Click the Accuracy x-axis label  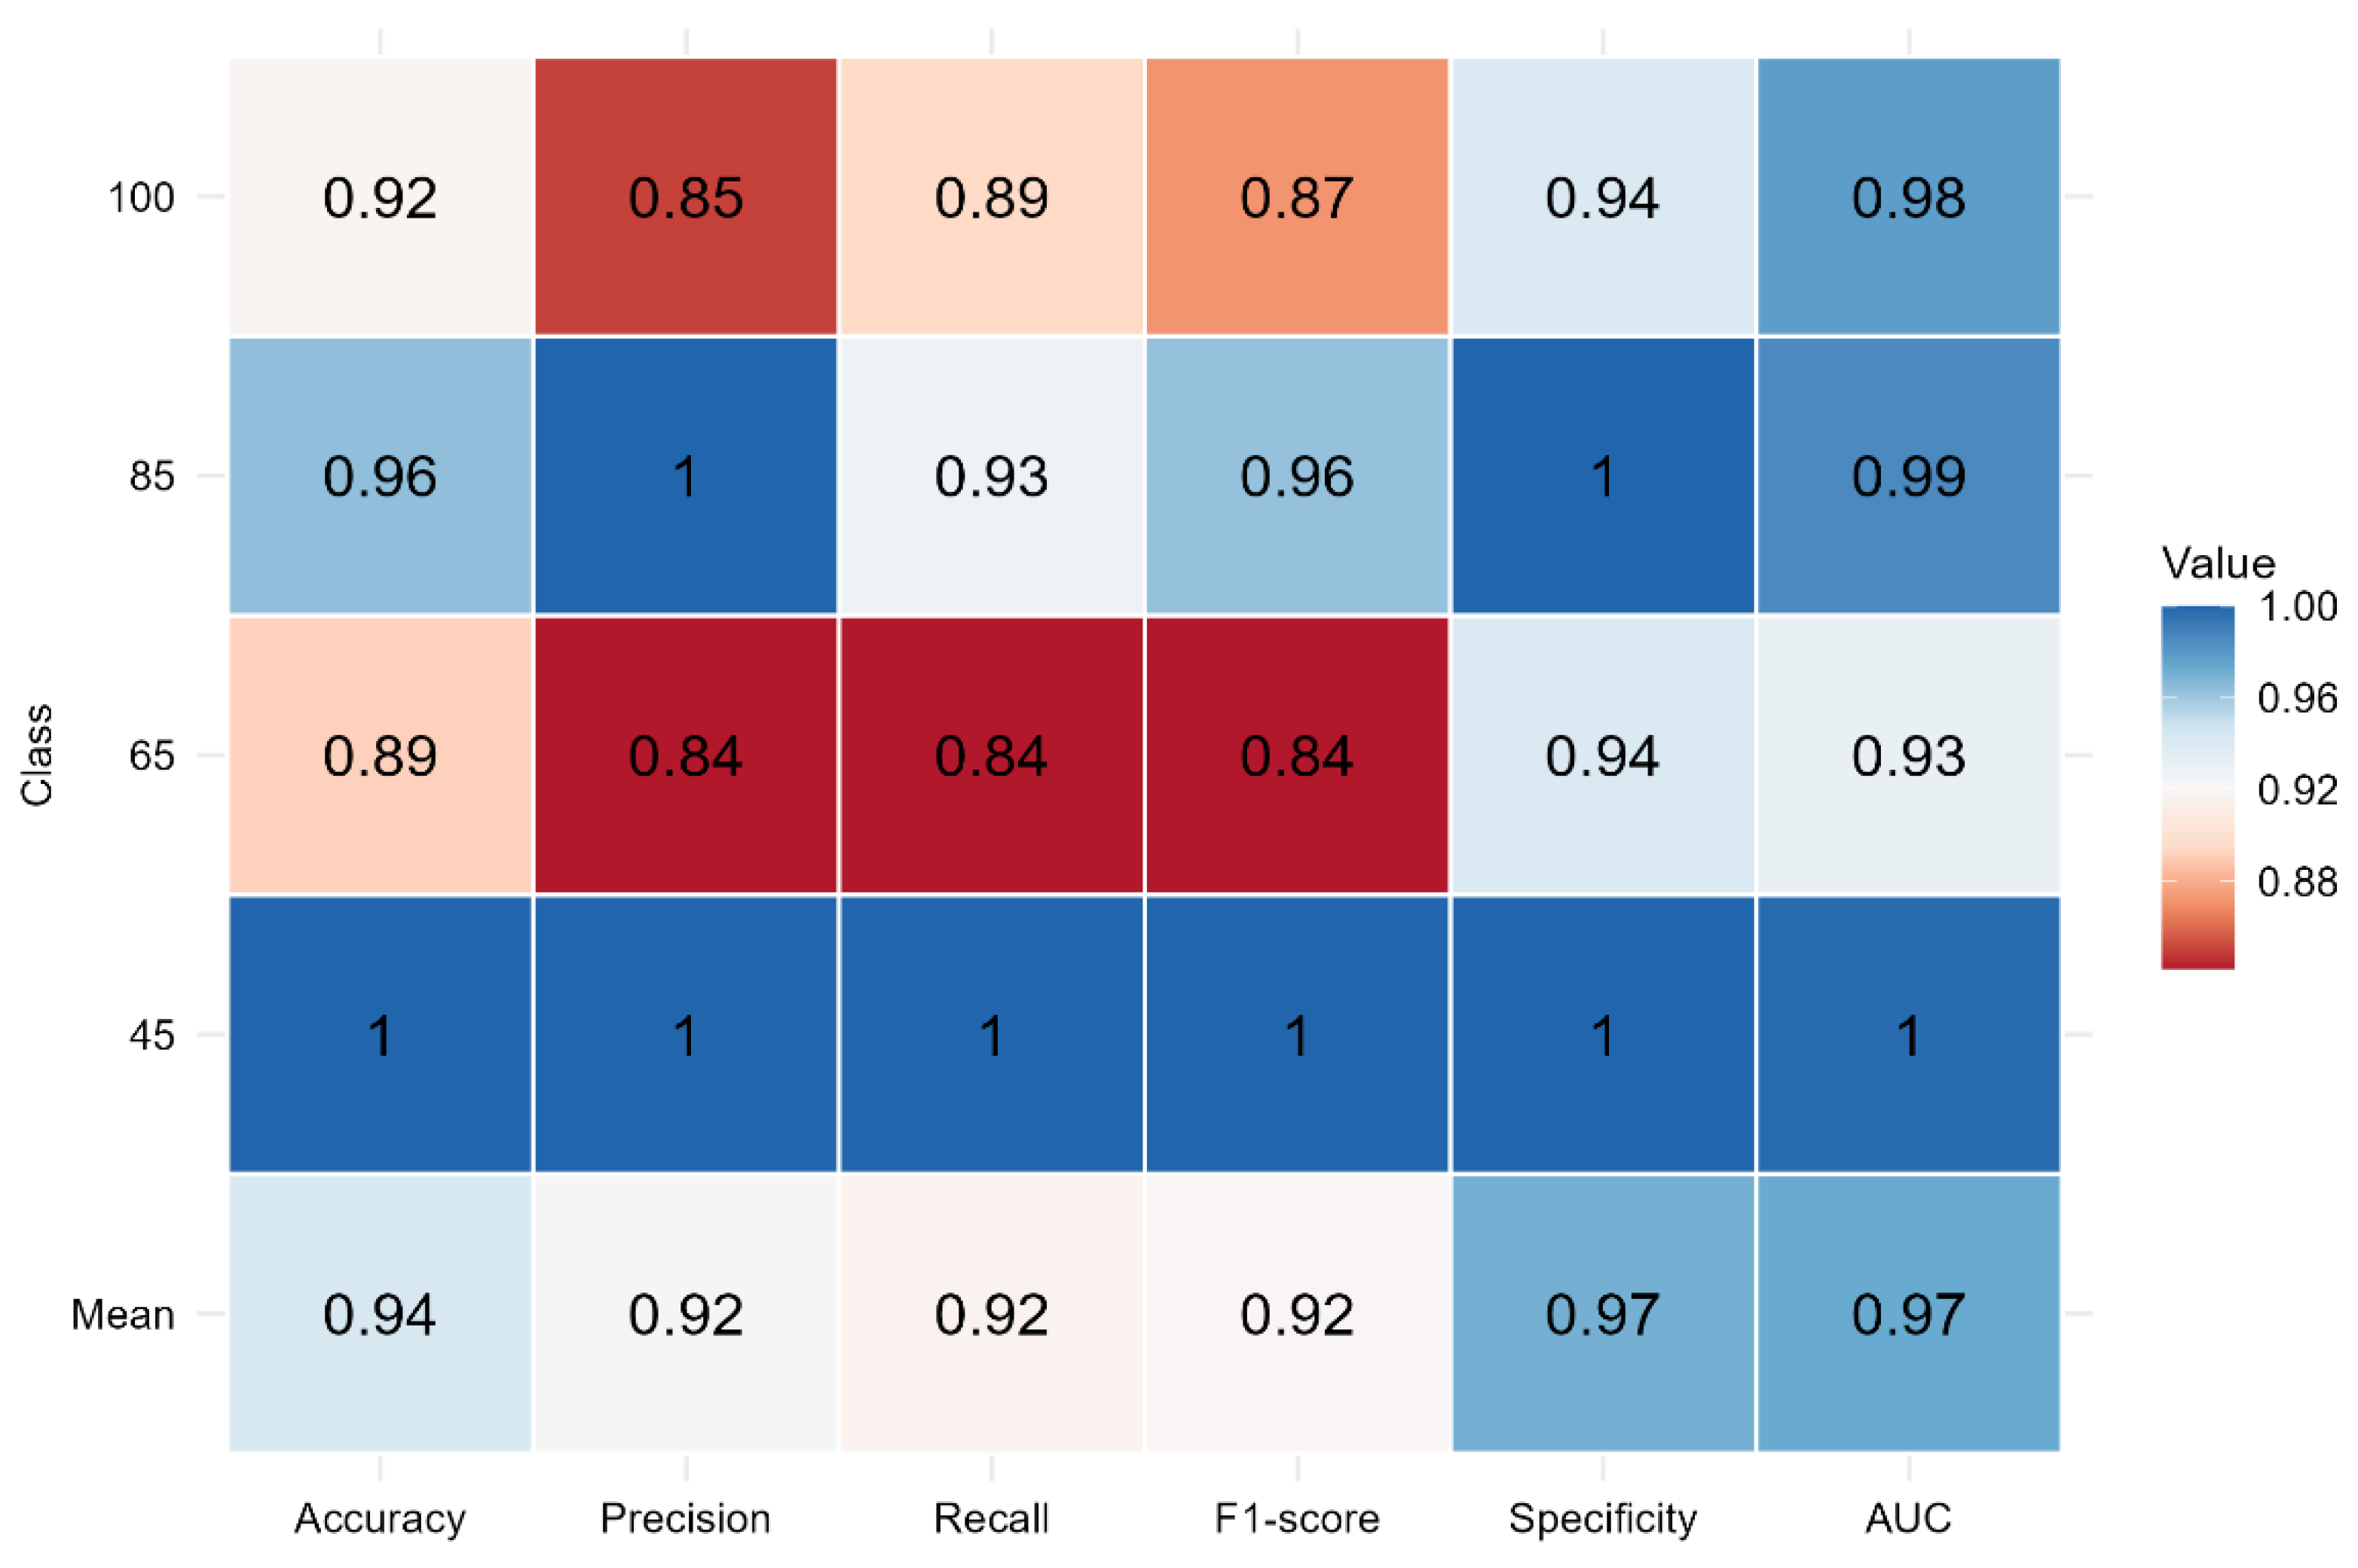click(380, 1519)
